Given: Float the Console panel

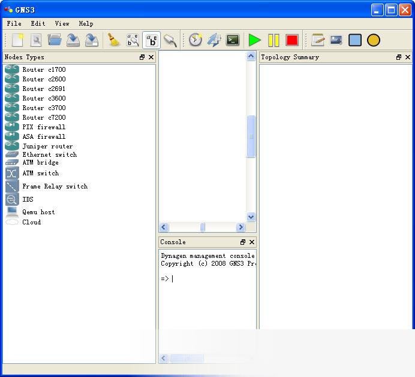Looking at the screenshot, I should coord(243,242).
